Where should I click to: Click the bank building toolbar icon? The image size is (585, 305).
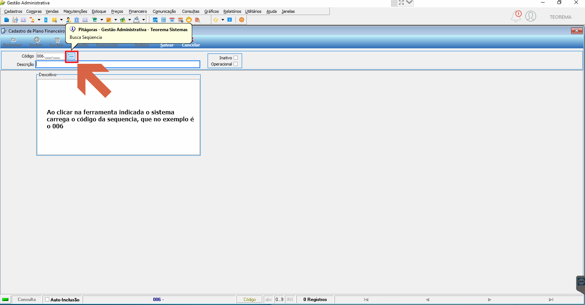77,20
